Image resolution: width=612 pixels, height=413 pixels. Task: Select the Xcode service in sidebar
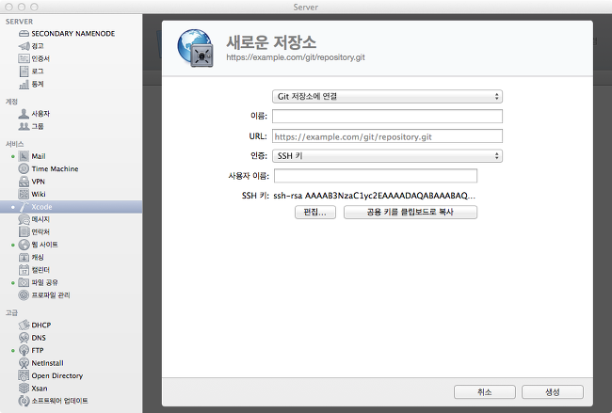(x=71, y=207)
